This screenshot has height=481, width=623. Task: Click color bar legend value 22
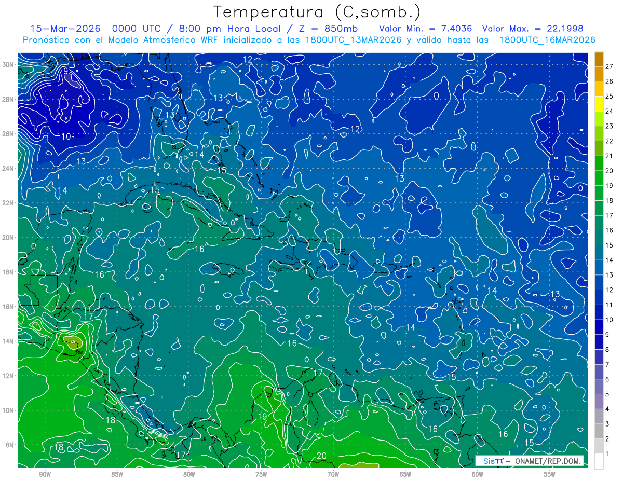[x=610, y=141]
